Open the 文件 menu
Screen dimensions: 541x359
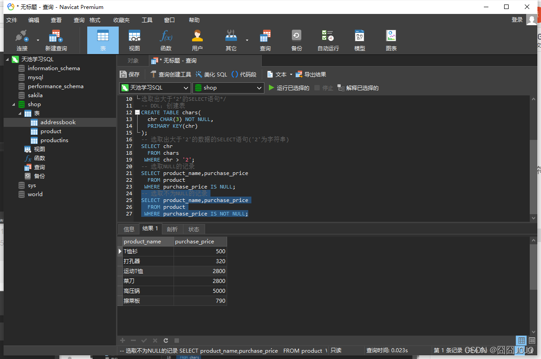(x=12, y=20)
